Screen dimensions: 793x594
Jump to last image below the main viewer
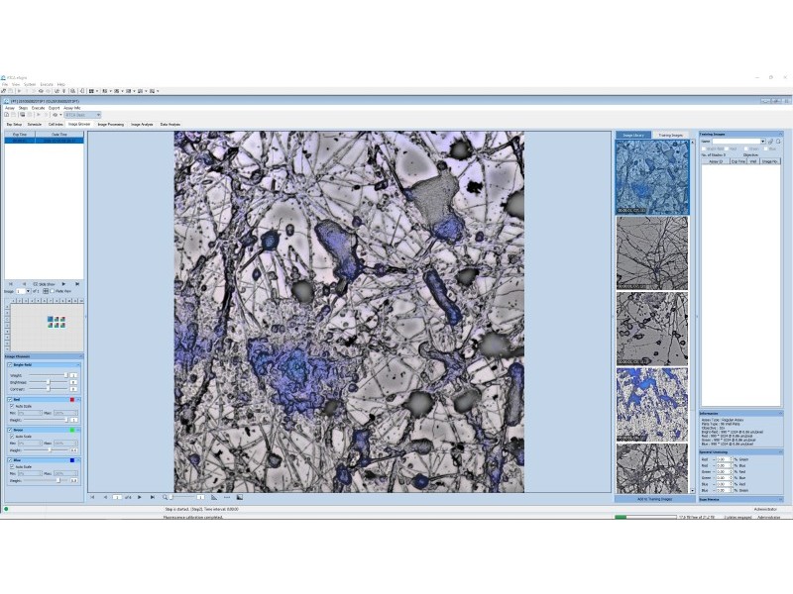(x=153, y=498)
